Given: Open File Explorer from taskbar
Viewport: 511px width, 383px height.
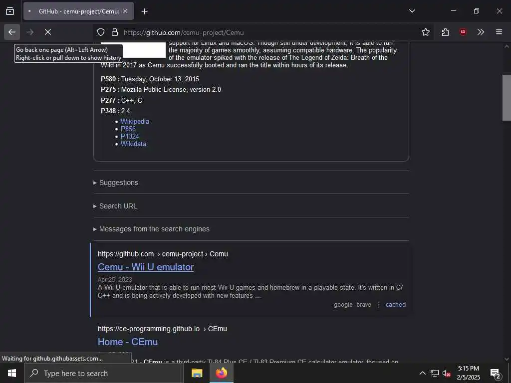Looking at the screenshot, I should 197,373.
